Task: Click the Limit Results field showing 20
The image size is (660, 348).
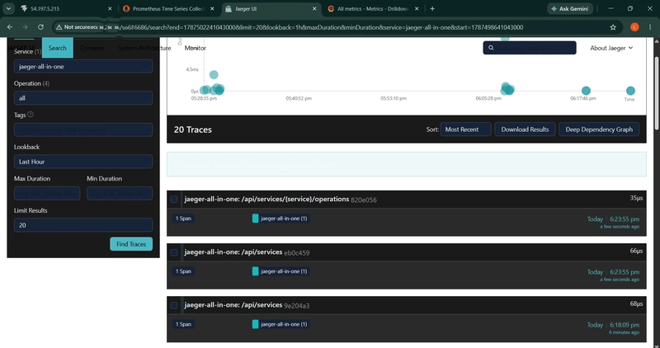Action: tap(83, 225)
